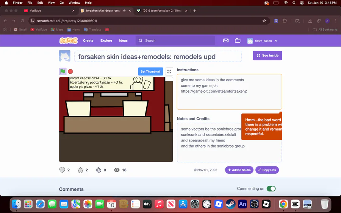Viewport: 341px width, 213px height.
Task: Open CapCut from the Dock
Action: [295, 204]
